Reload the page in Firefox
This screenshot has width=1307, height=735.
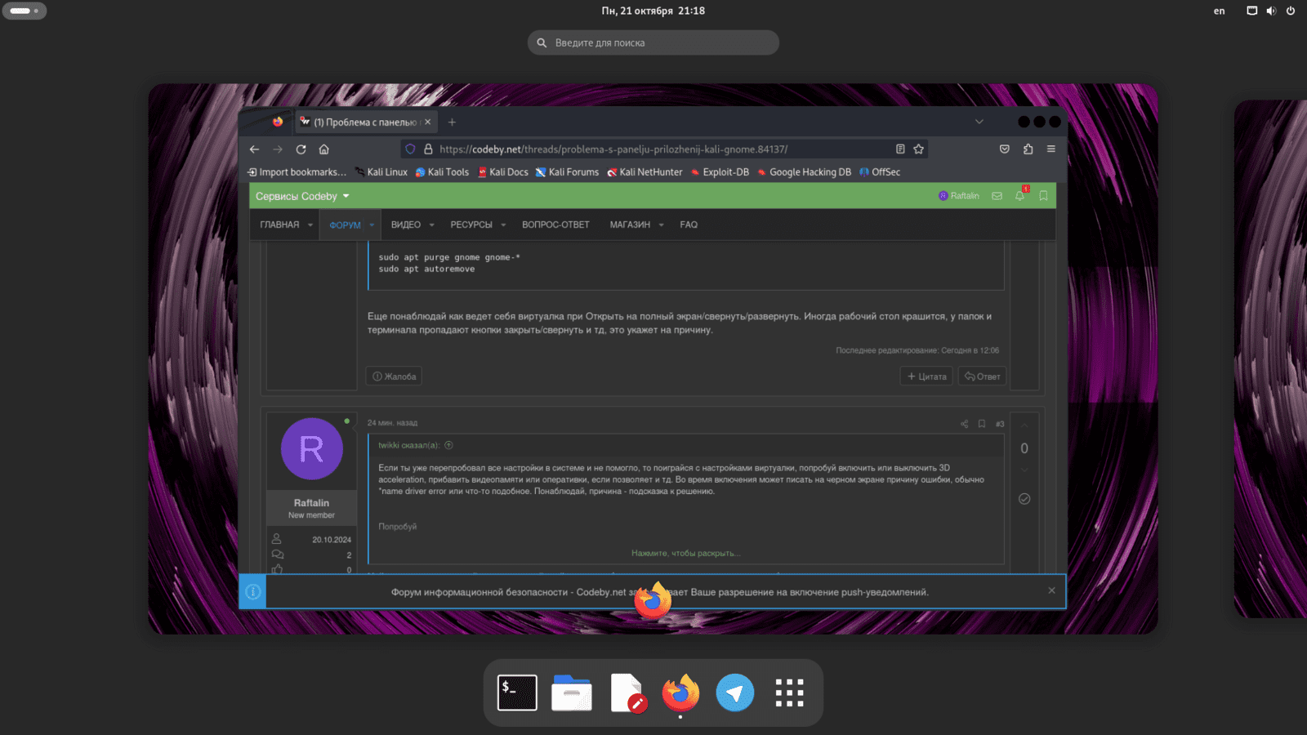click(301, 149)
